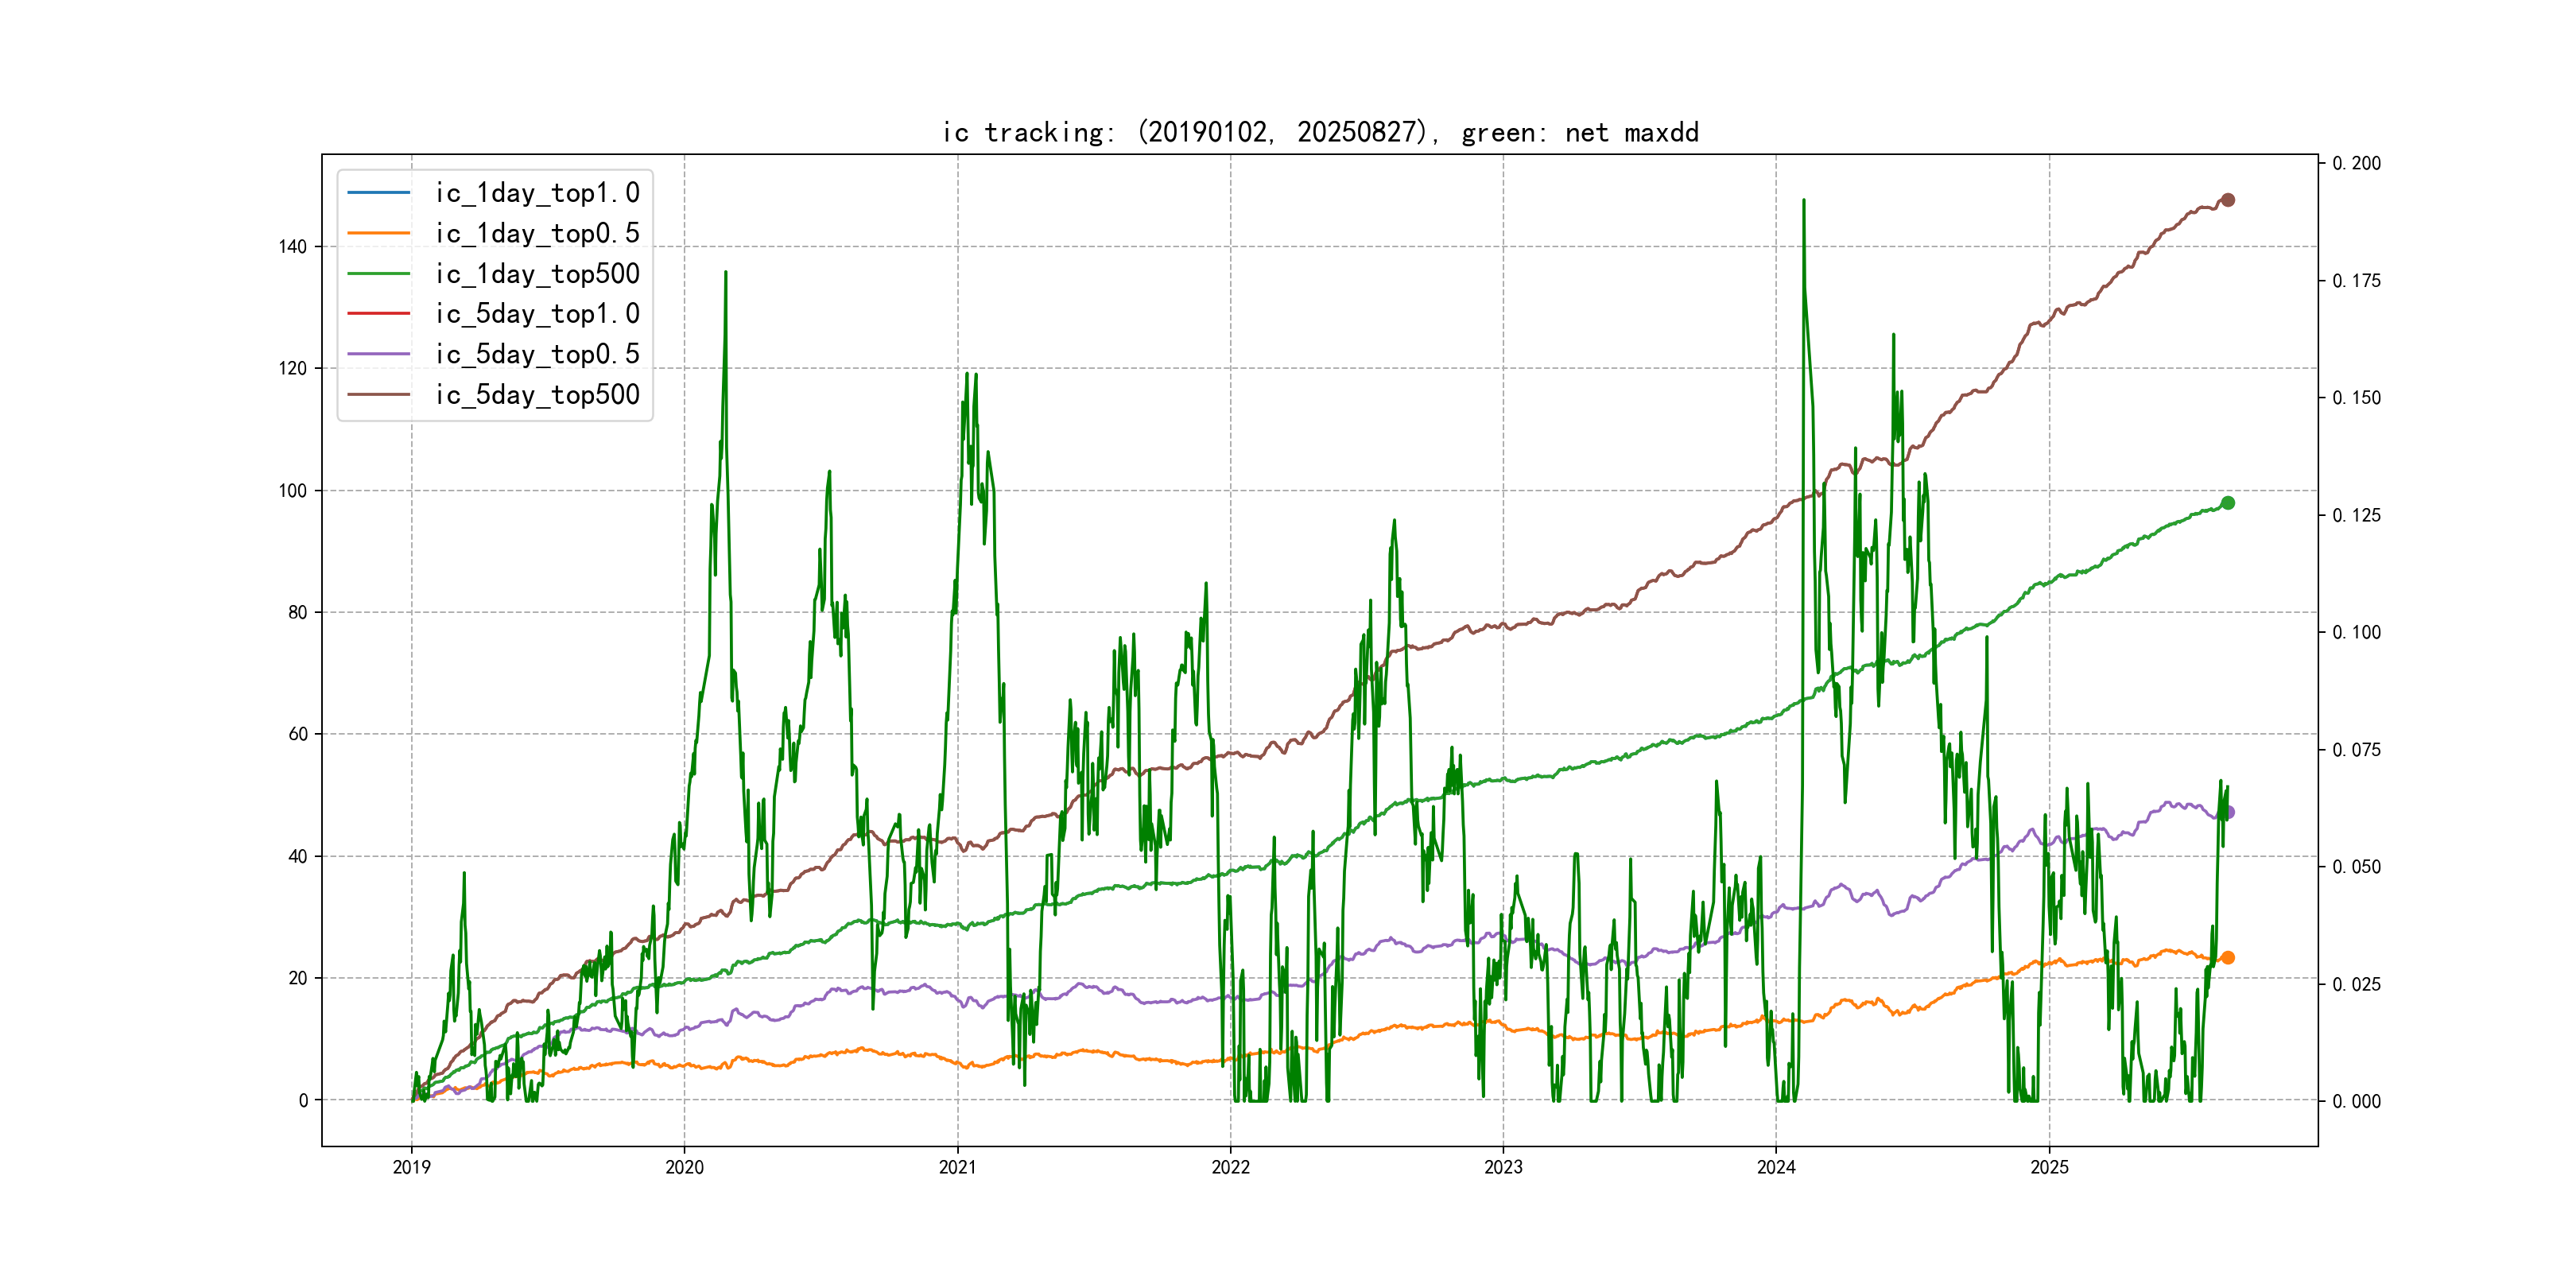
Task: Click the 0.200 right y-axis label
Action: coord(2356,163)
